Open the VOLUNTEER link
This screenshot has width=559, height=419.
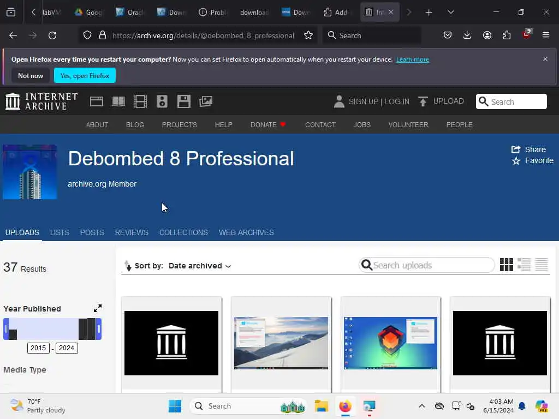(x=408, y=125)
